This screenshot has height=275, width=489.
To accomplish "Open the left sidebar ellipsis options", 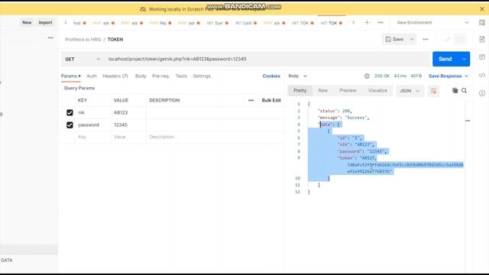I will [50, 37].
